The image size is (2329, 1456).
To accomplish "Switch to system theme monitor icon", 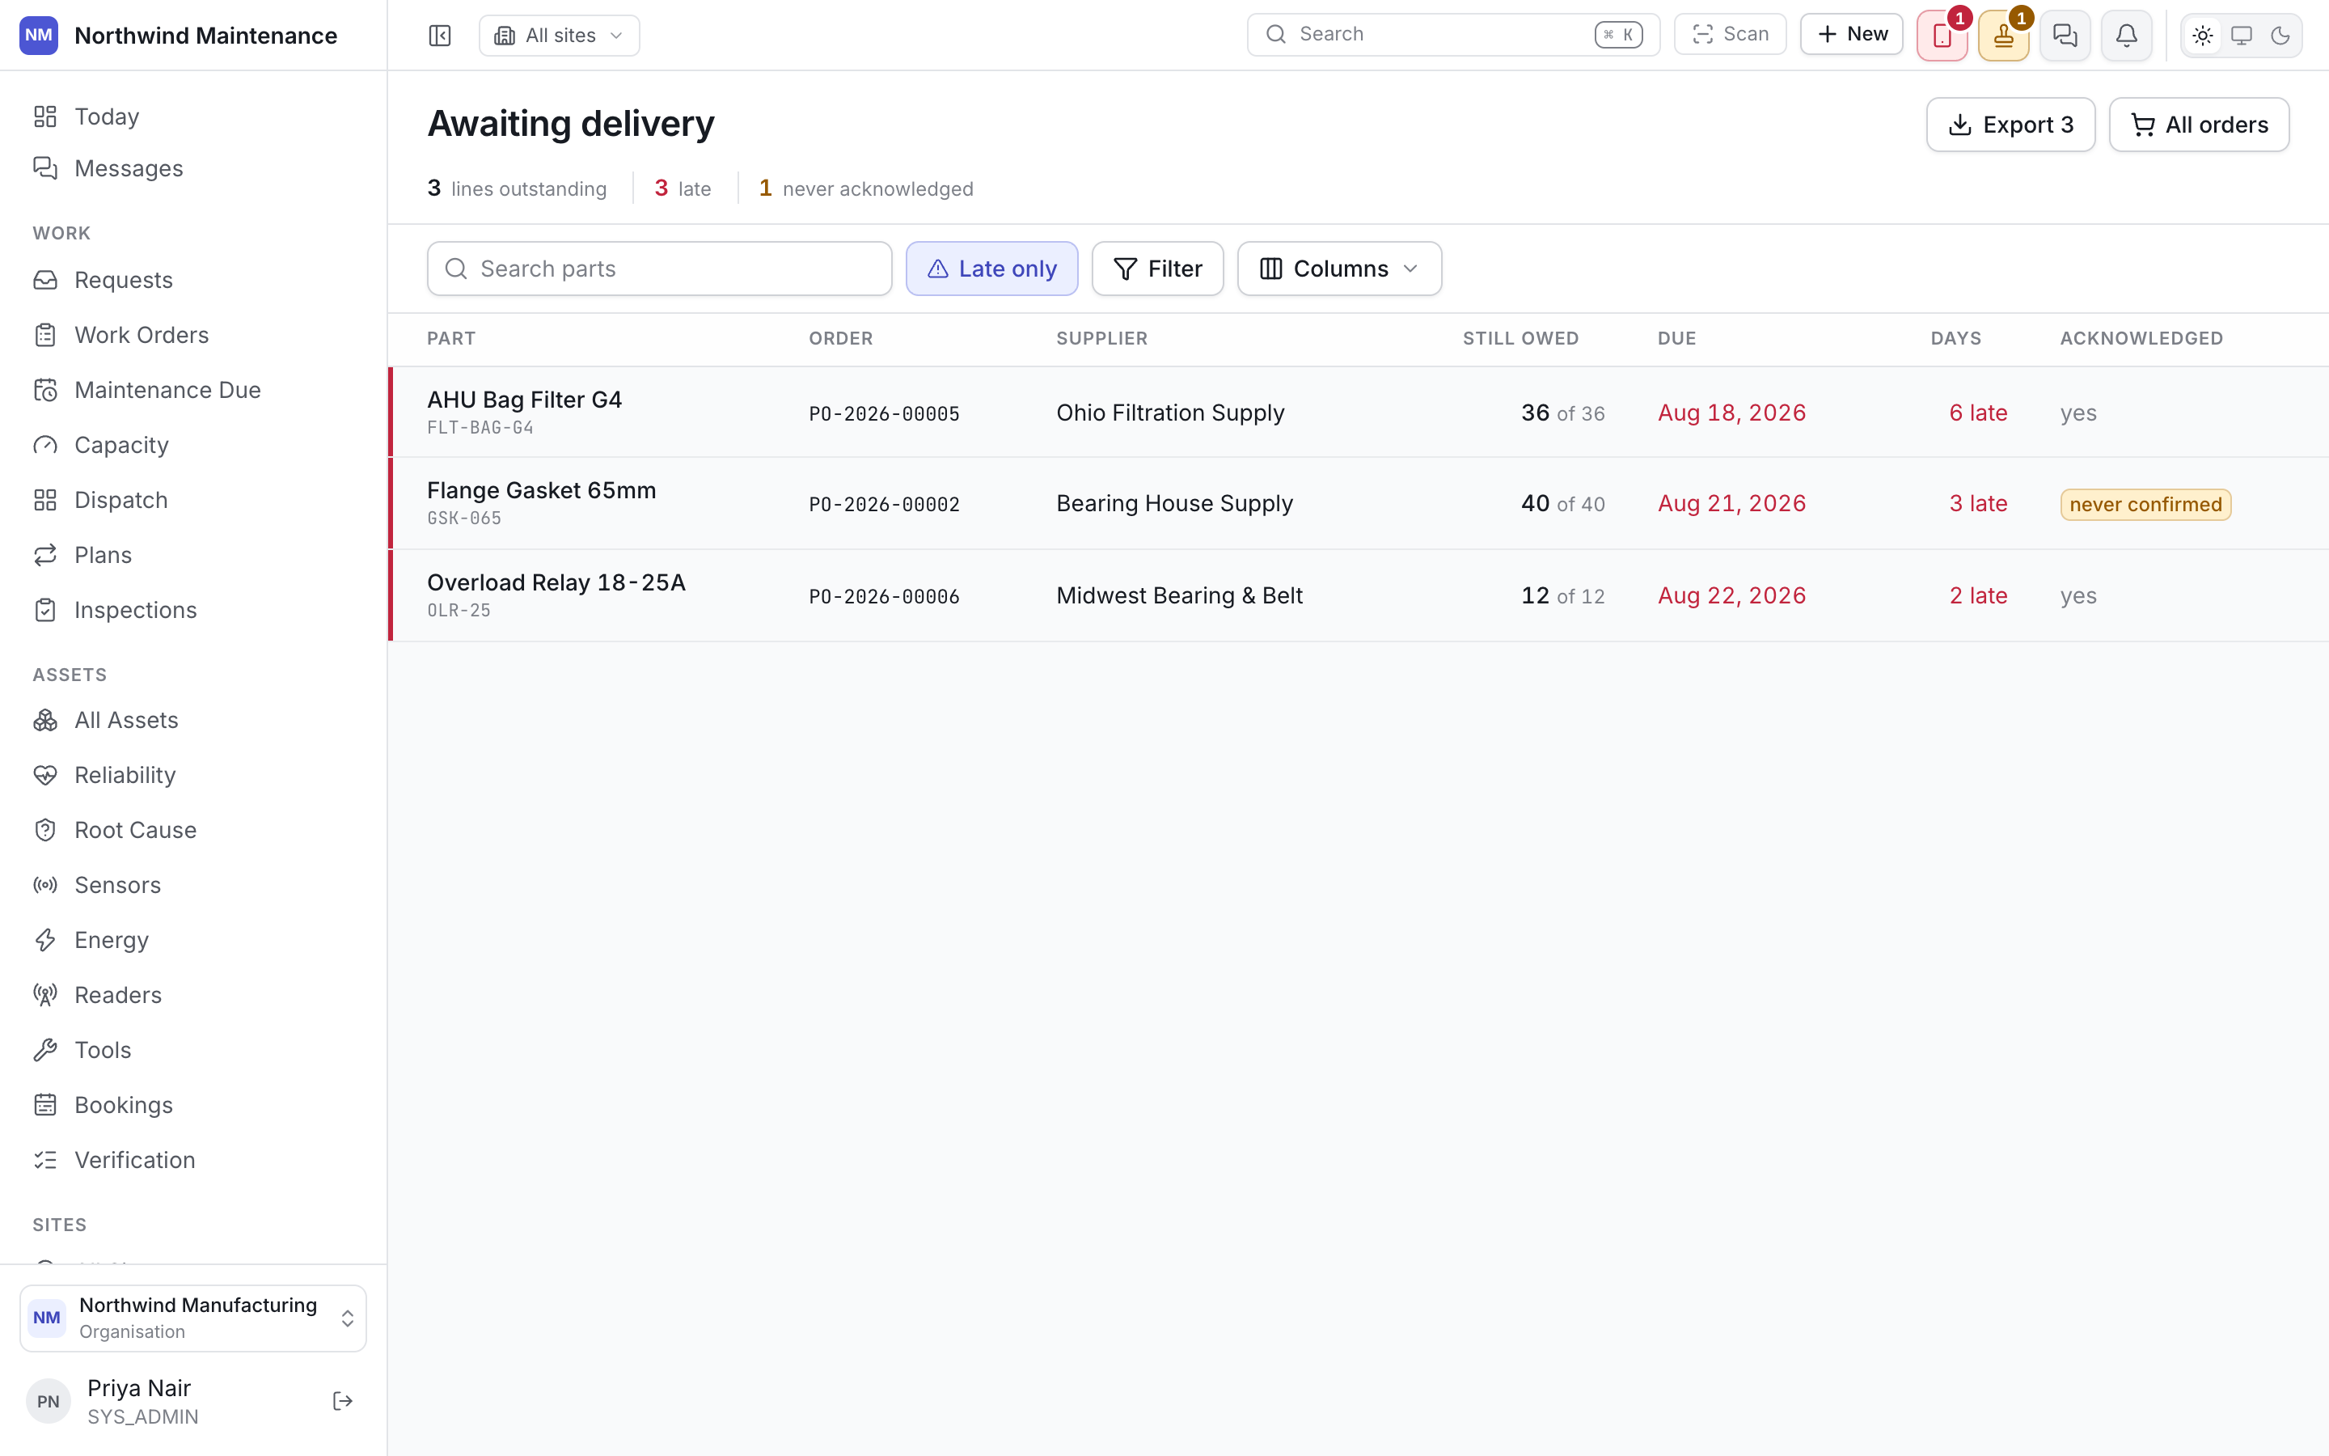I will (x=2242, y=36).
